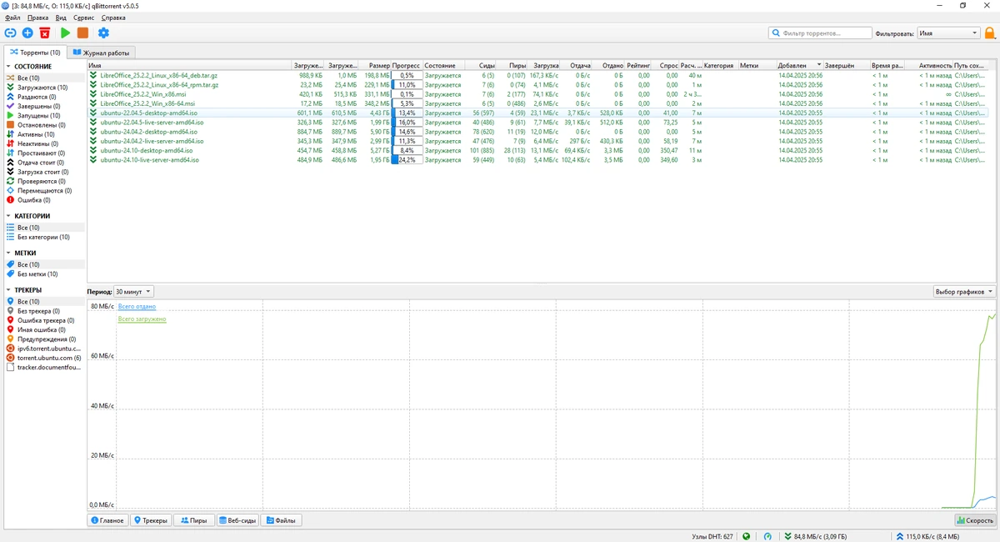The width and height of the screenshot is (1000, 542).
Task: Open the Период 30 минут dropdown
Action: [x=133, y=292]
